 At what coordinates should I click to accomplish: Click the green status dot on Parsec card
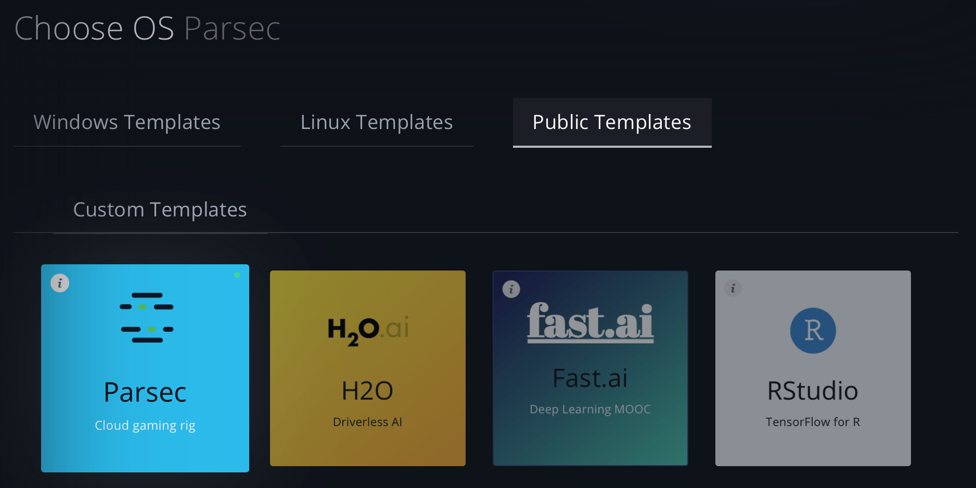coord(237,275)
